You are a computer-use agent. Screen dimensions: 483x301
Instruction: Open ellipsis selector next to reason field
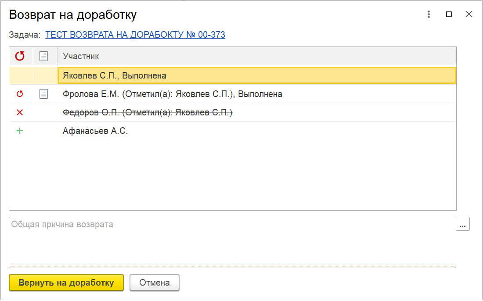[x=463, y=224]
